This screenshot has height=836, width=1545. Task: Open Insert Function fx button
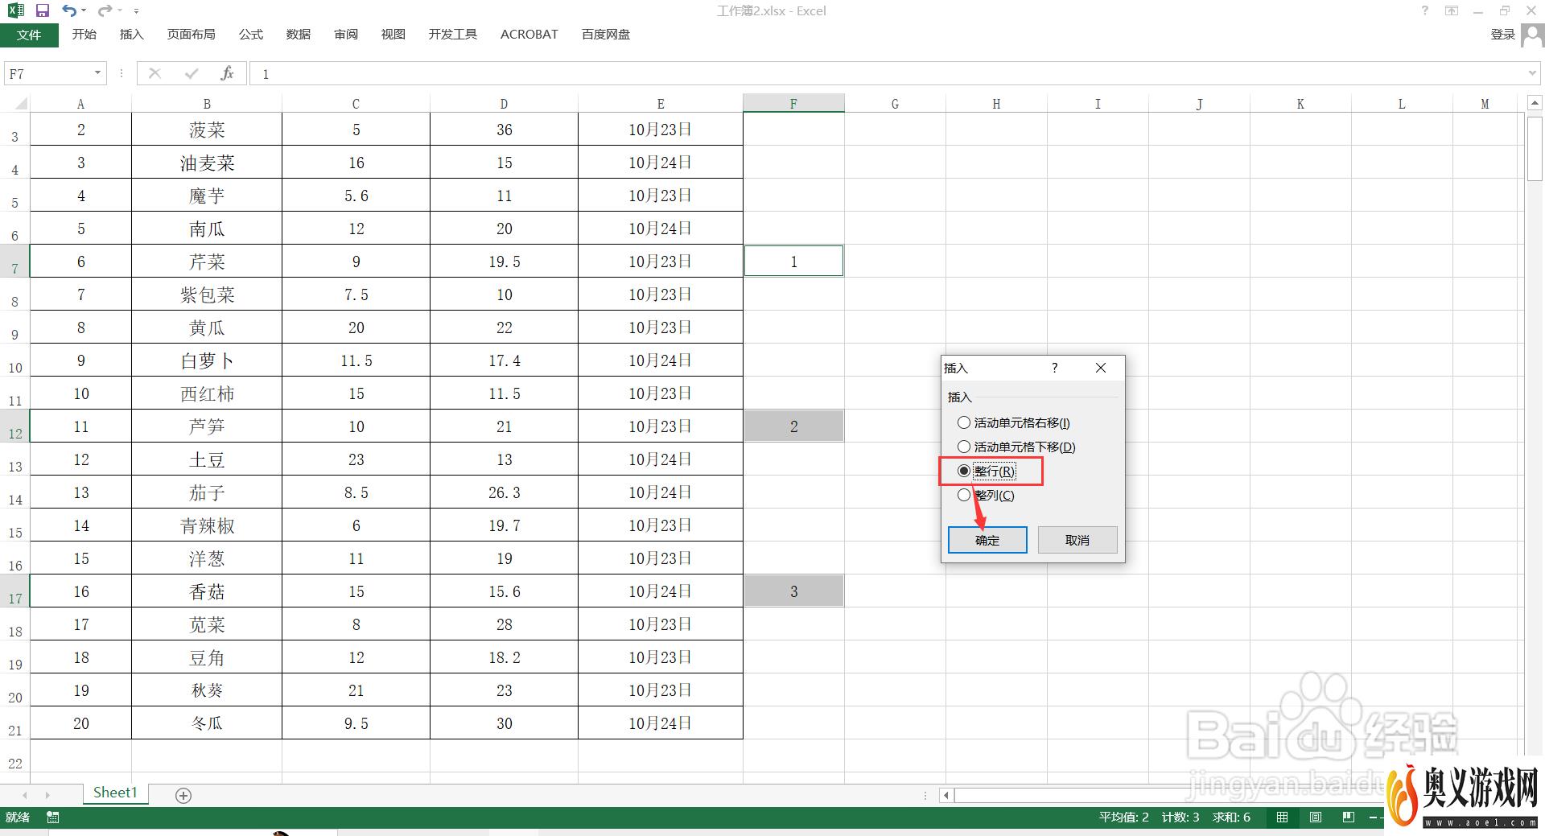(227, 73)
